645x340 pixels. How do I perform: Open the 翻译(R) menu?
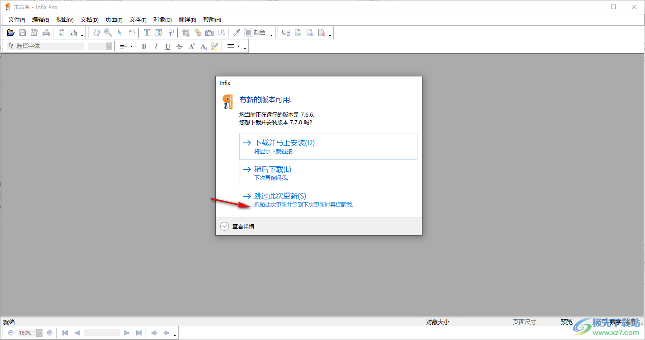pyautogui.click(x=187, y=20)
